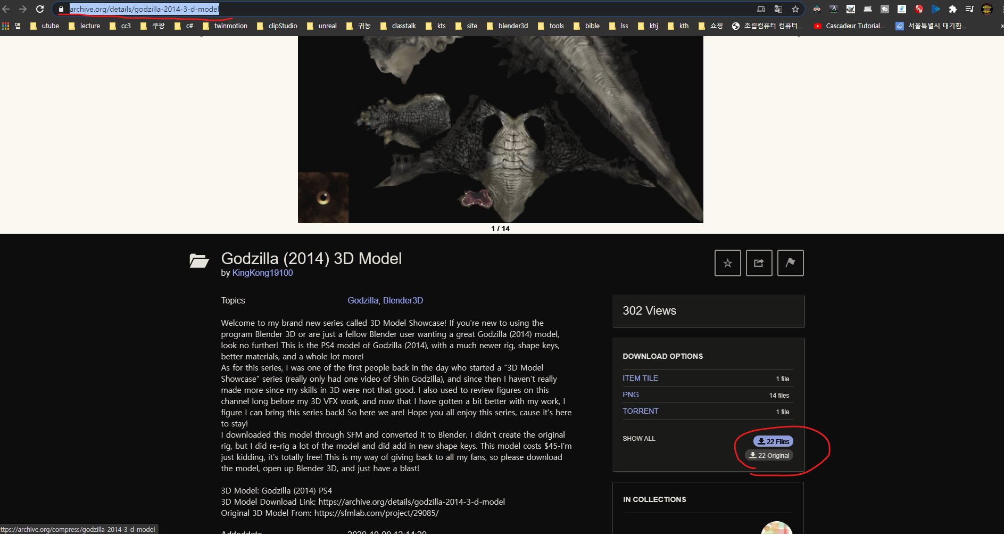
Task: Click the IN COLLECTIONS heading
Action: 654,499
